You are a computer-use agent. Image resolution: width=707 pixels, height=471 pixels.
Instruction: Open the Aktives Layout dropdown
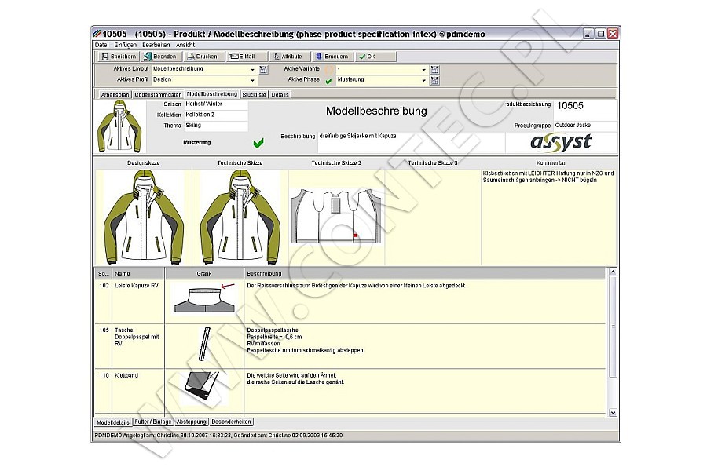point(252,69)
